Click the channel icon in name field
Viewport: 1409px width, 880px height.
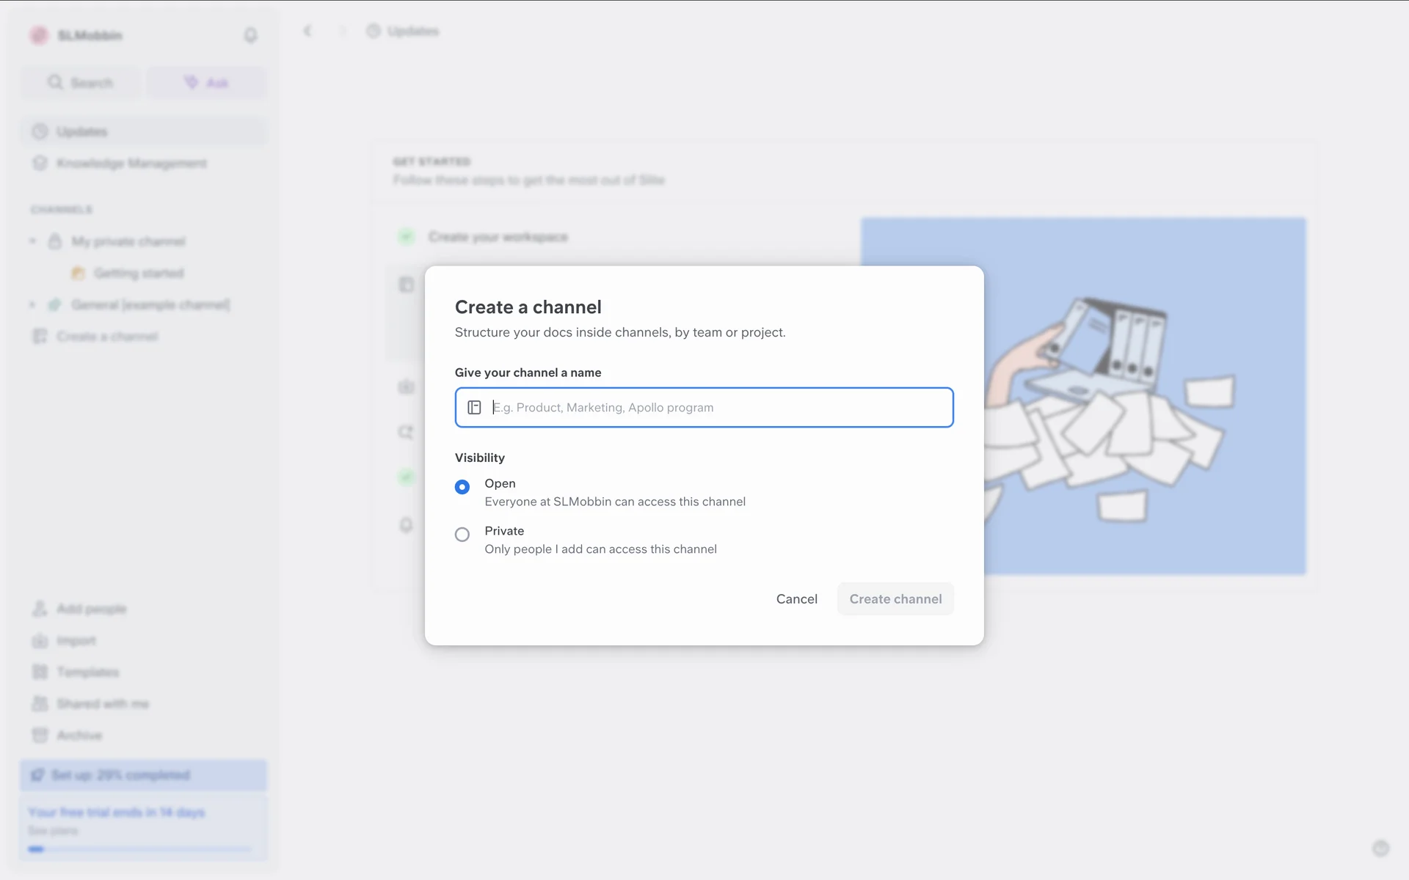click(474, 408)
